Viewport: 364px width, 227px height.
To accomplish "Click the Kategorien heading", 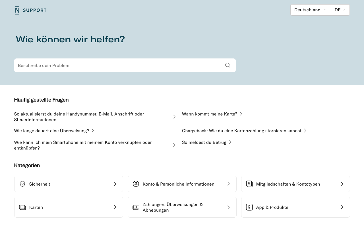I will click(x=27, y=165).
